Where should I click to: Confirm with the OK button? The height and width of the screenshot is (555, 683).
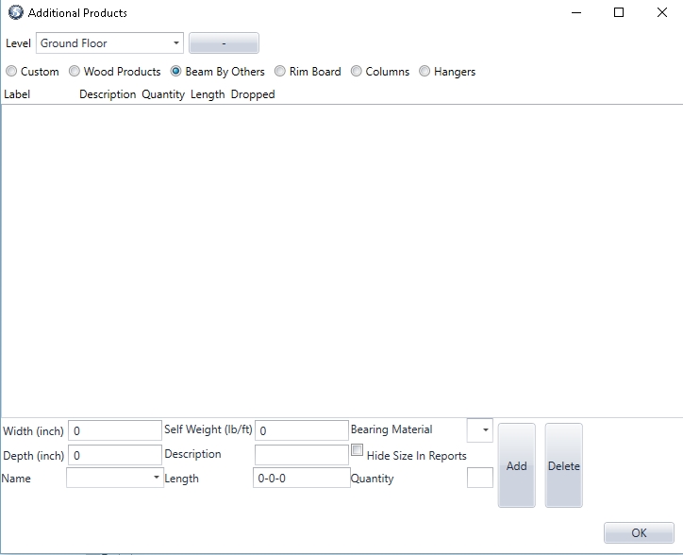point(639,533)
